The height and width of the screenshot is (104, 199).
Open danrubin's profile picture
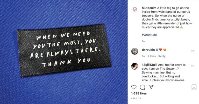click(x=135, y=51)
